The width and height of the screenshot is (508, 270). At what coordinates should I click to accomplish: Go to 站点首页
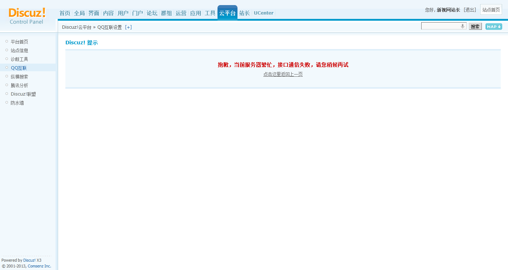point(491,10)
